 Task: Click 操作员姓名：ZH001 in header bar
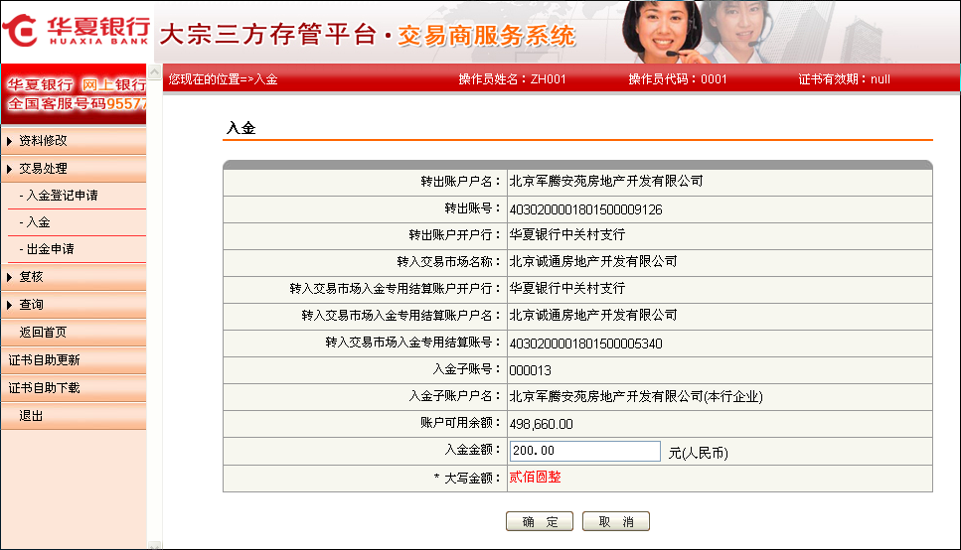coord(513,79)
